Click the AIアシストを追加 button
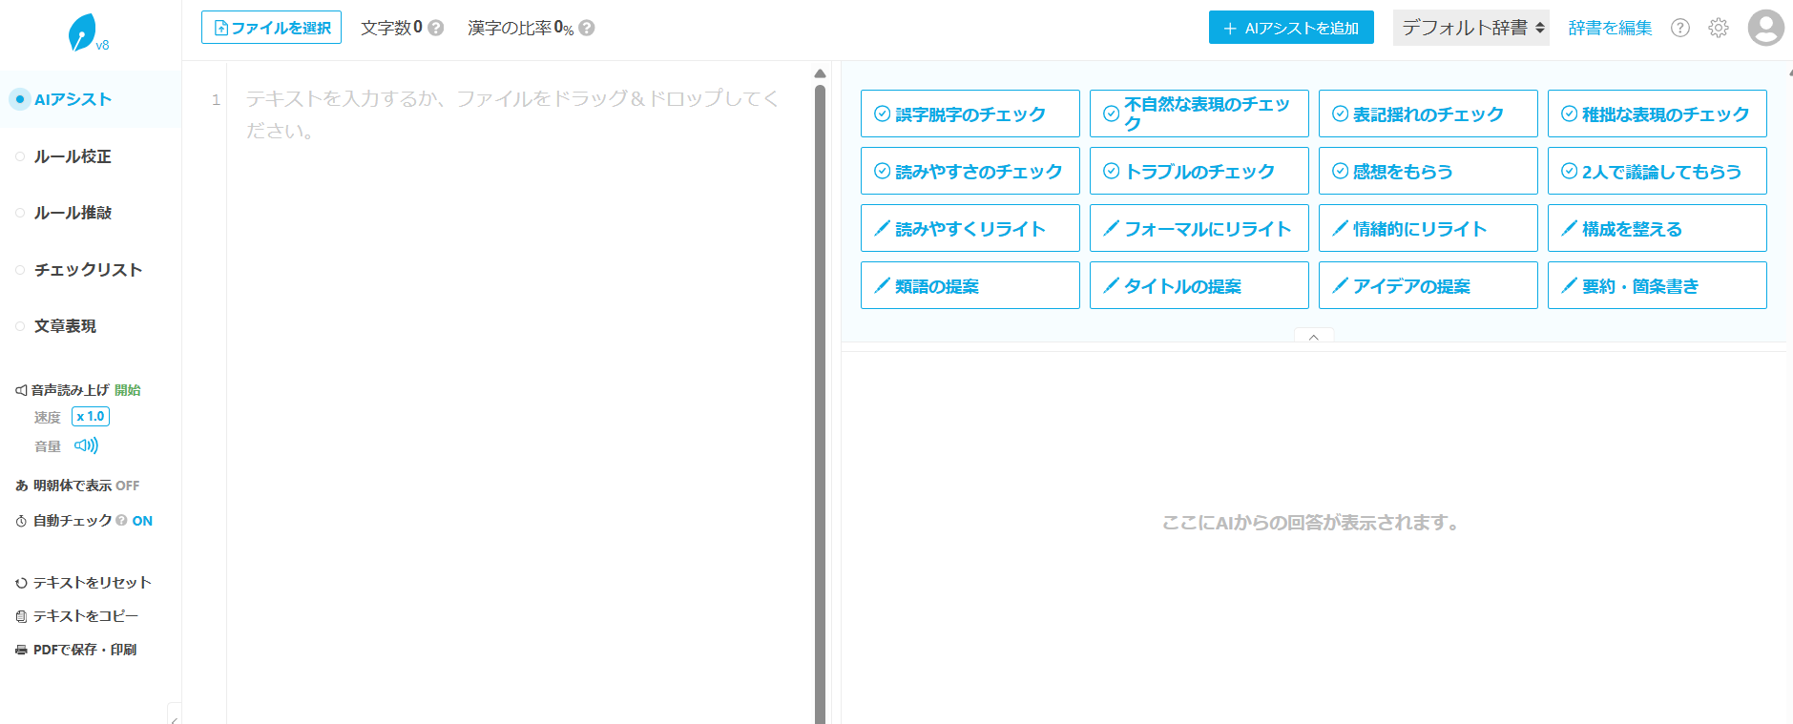Viewport: 1793px width, 724px height. 1290,28
